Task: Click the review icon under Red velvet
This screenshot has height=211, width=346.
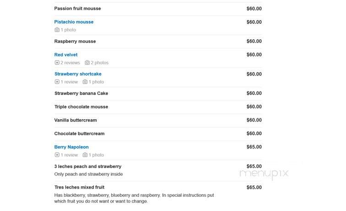Action: 57,63
